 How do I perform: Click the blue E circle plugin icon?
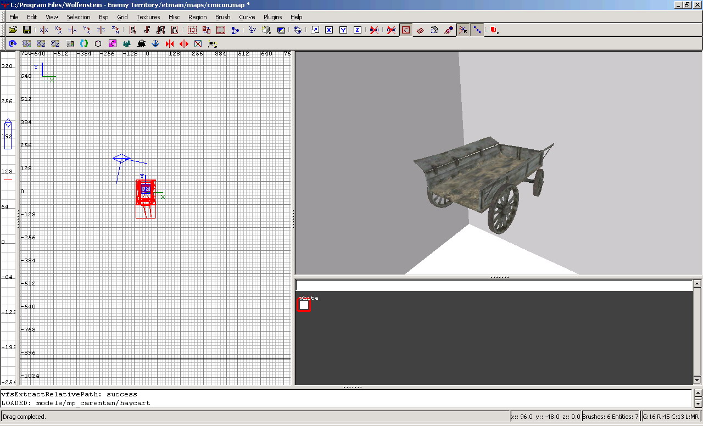coord(12,43)
